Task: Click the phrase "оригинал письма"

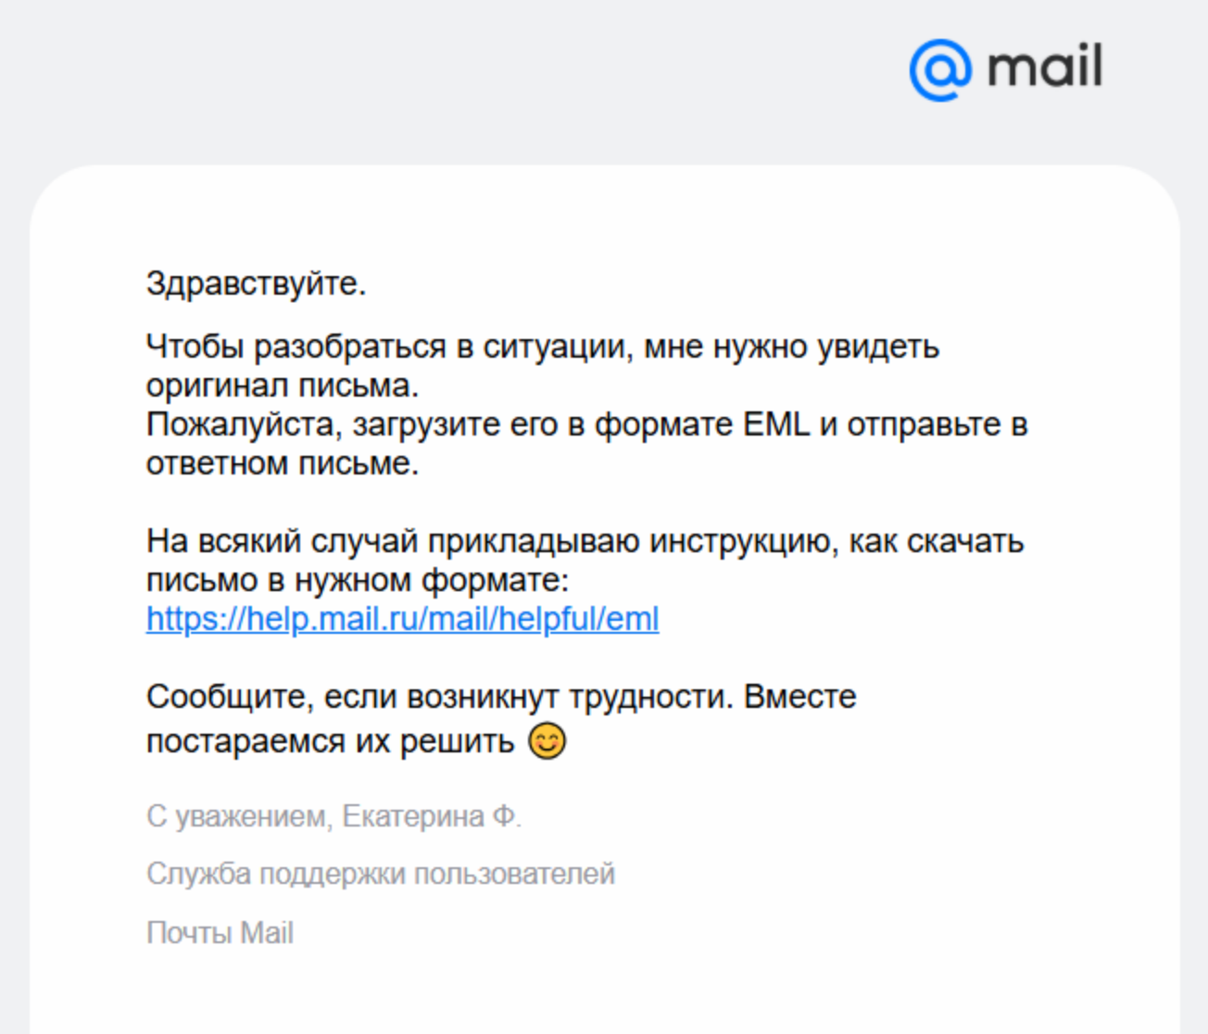Action: [282, 385]
